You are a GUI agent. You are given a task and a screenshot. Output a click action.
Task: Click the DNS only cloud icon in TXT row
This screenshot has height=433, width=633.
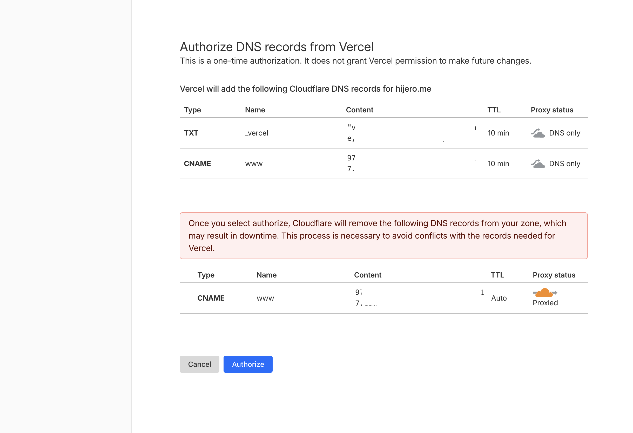(538, 133)
